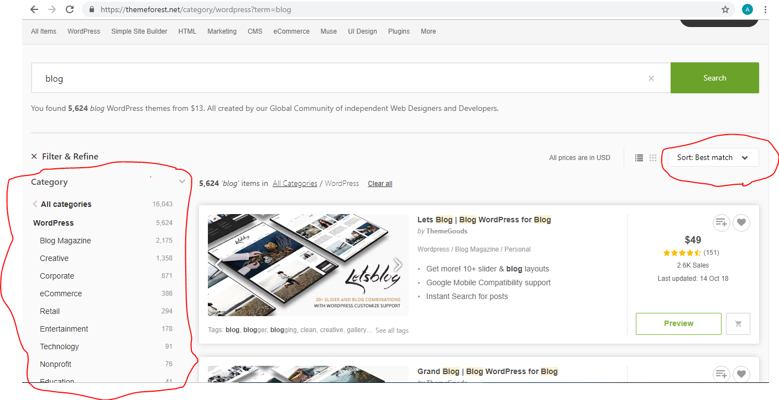The height and width of the screenshot is (400, 779).
Task: Show next Lets Blog preview image arrow
Action: (398, 265)
